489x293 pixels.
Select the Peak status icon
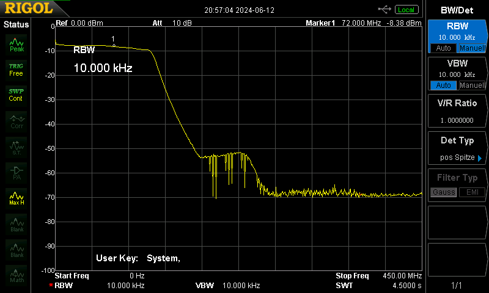point(17,44)
